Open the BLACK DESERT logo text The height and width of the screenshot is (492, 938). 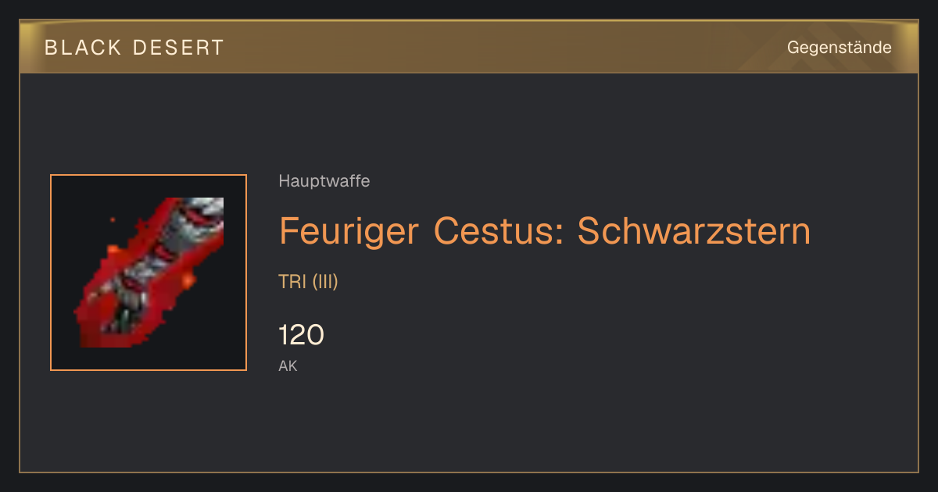click(134, 48)
